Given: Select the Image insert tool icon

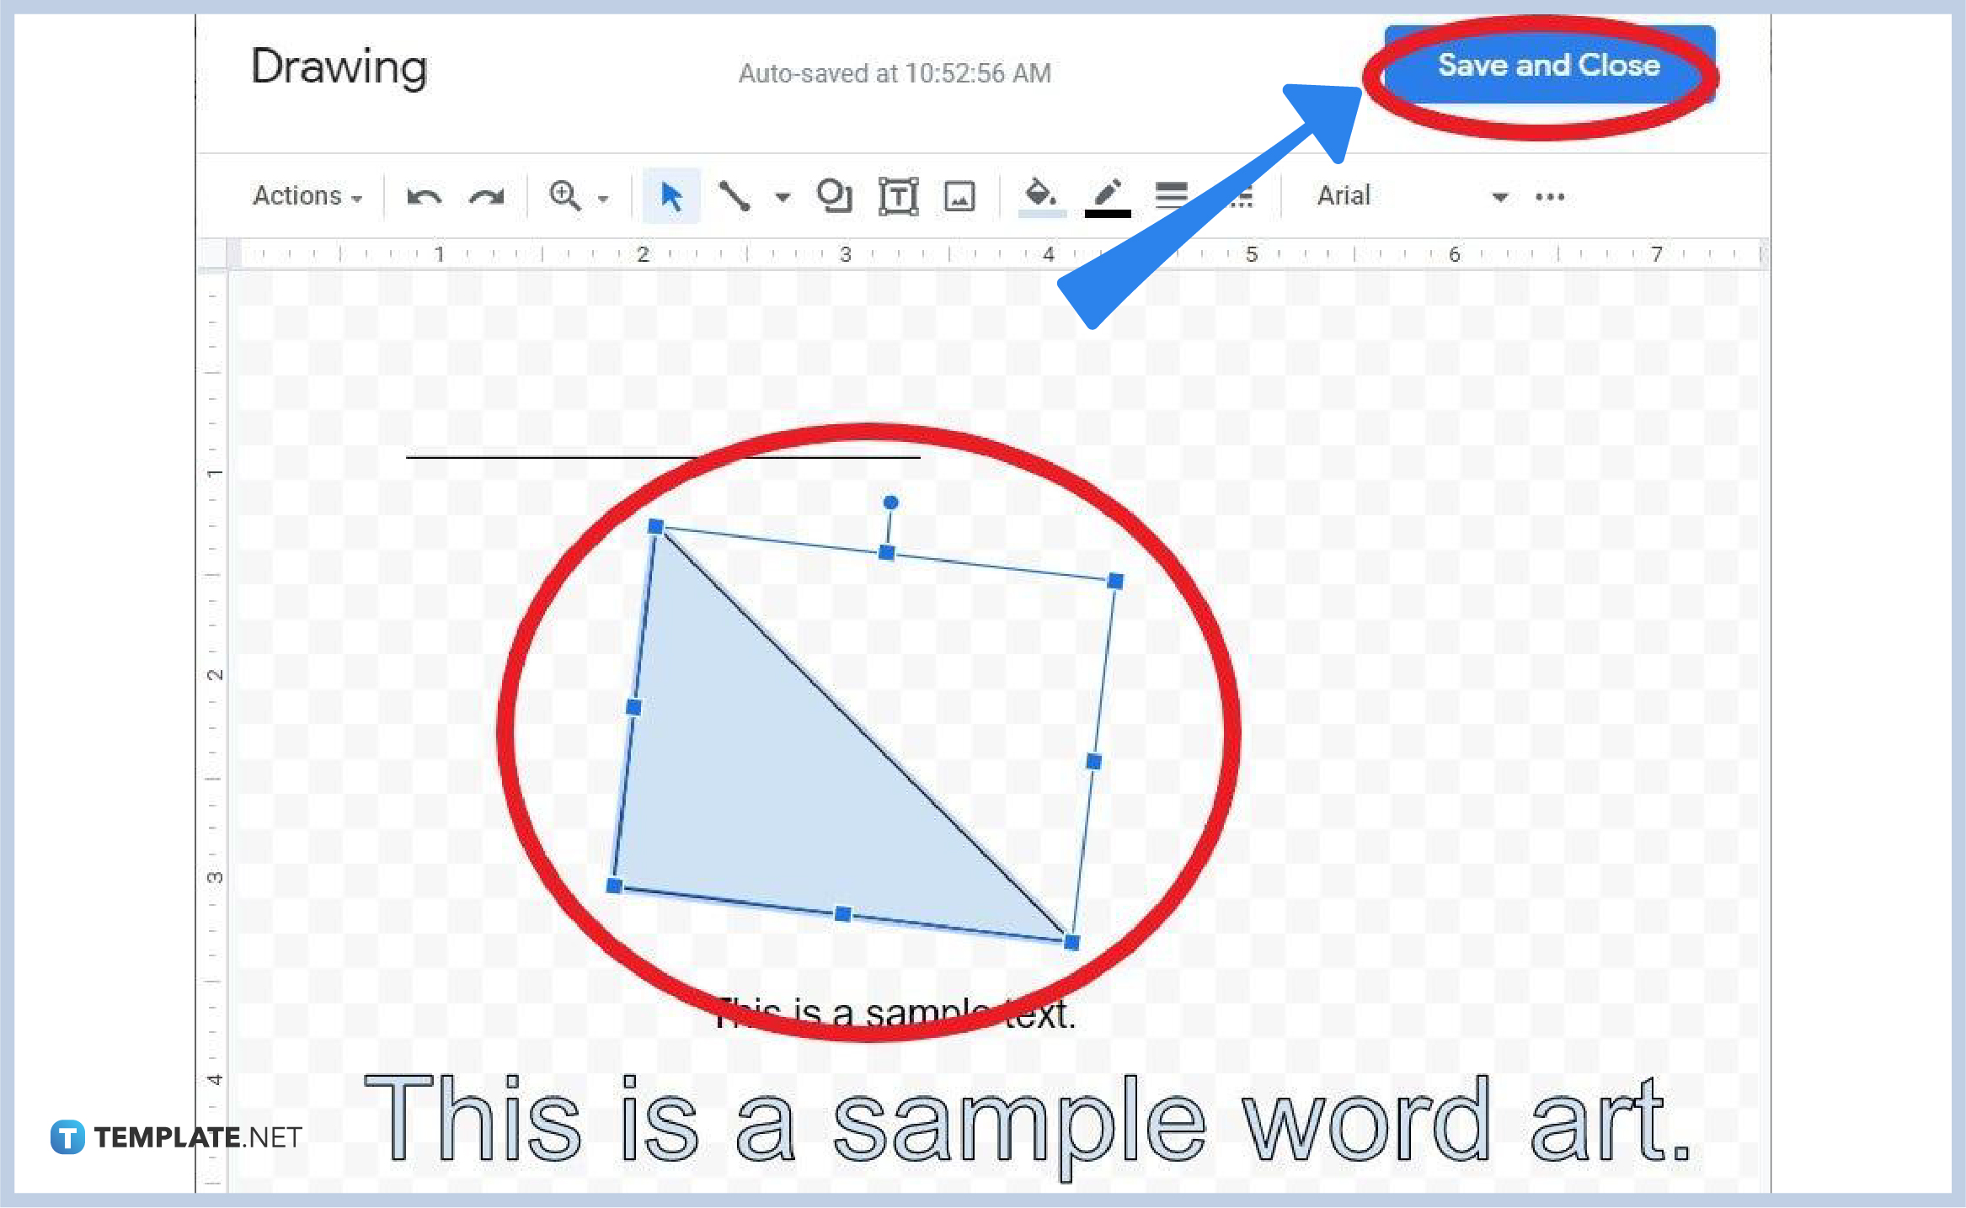Looking at the screenshot, I should (x=960, y=195).
